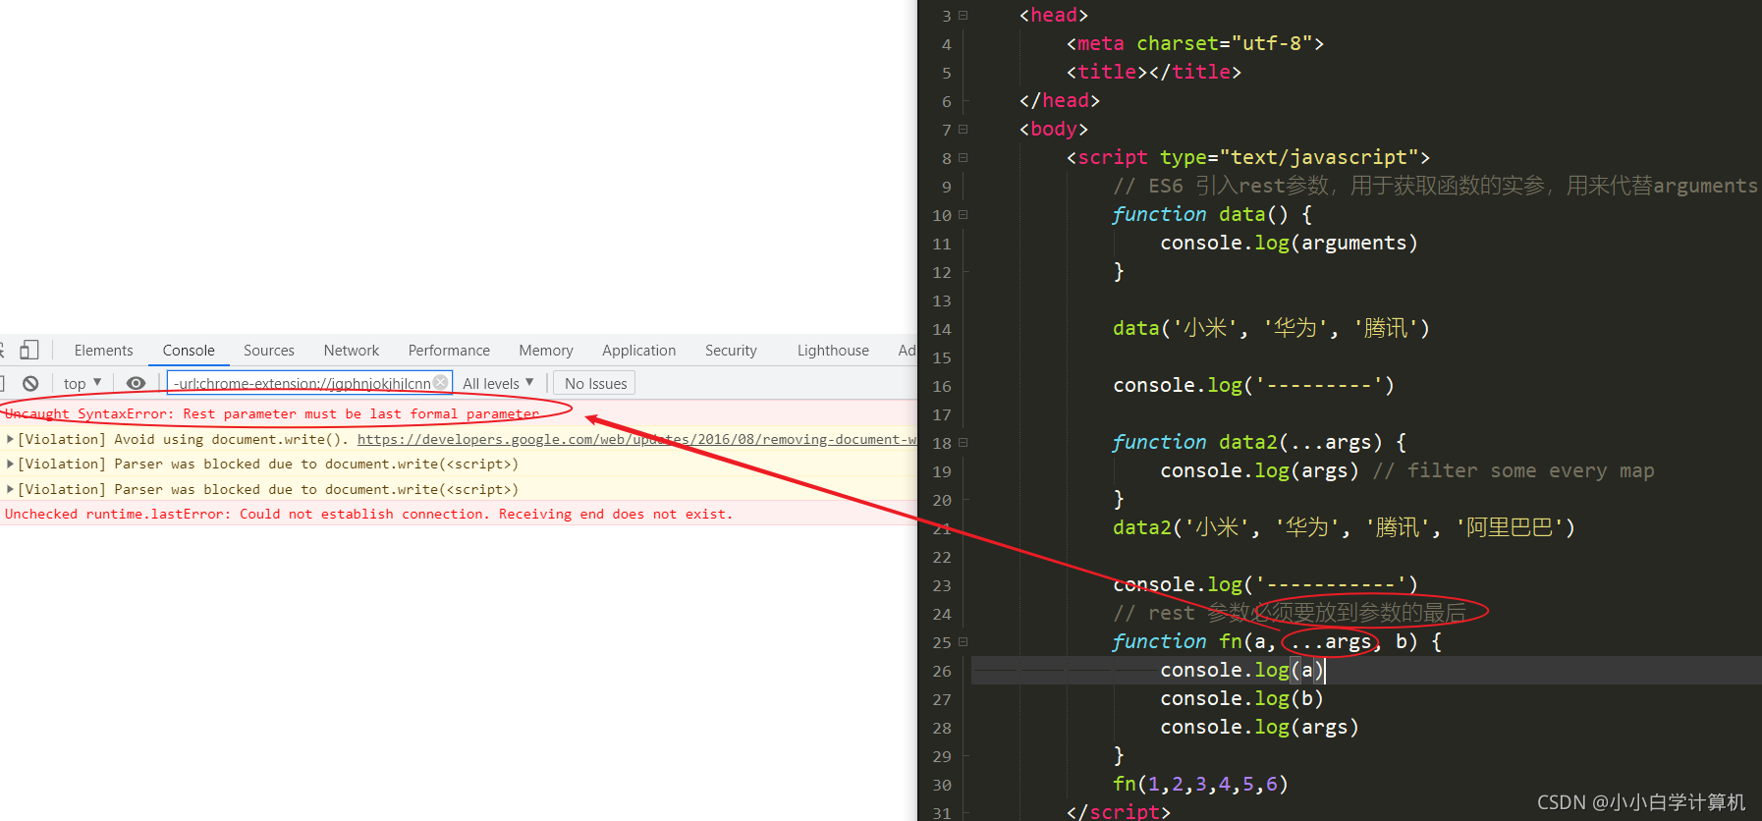Switch to the Elements tab

pos(103,351)
